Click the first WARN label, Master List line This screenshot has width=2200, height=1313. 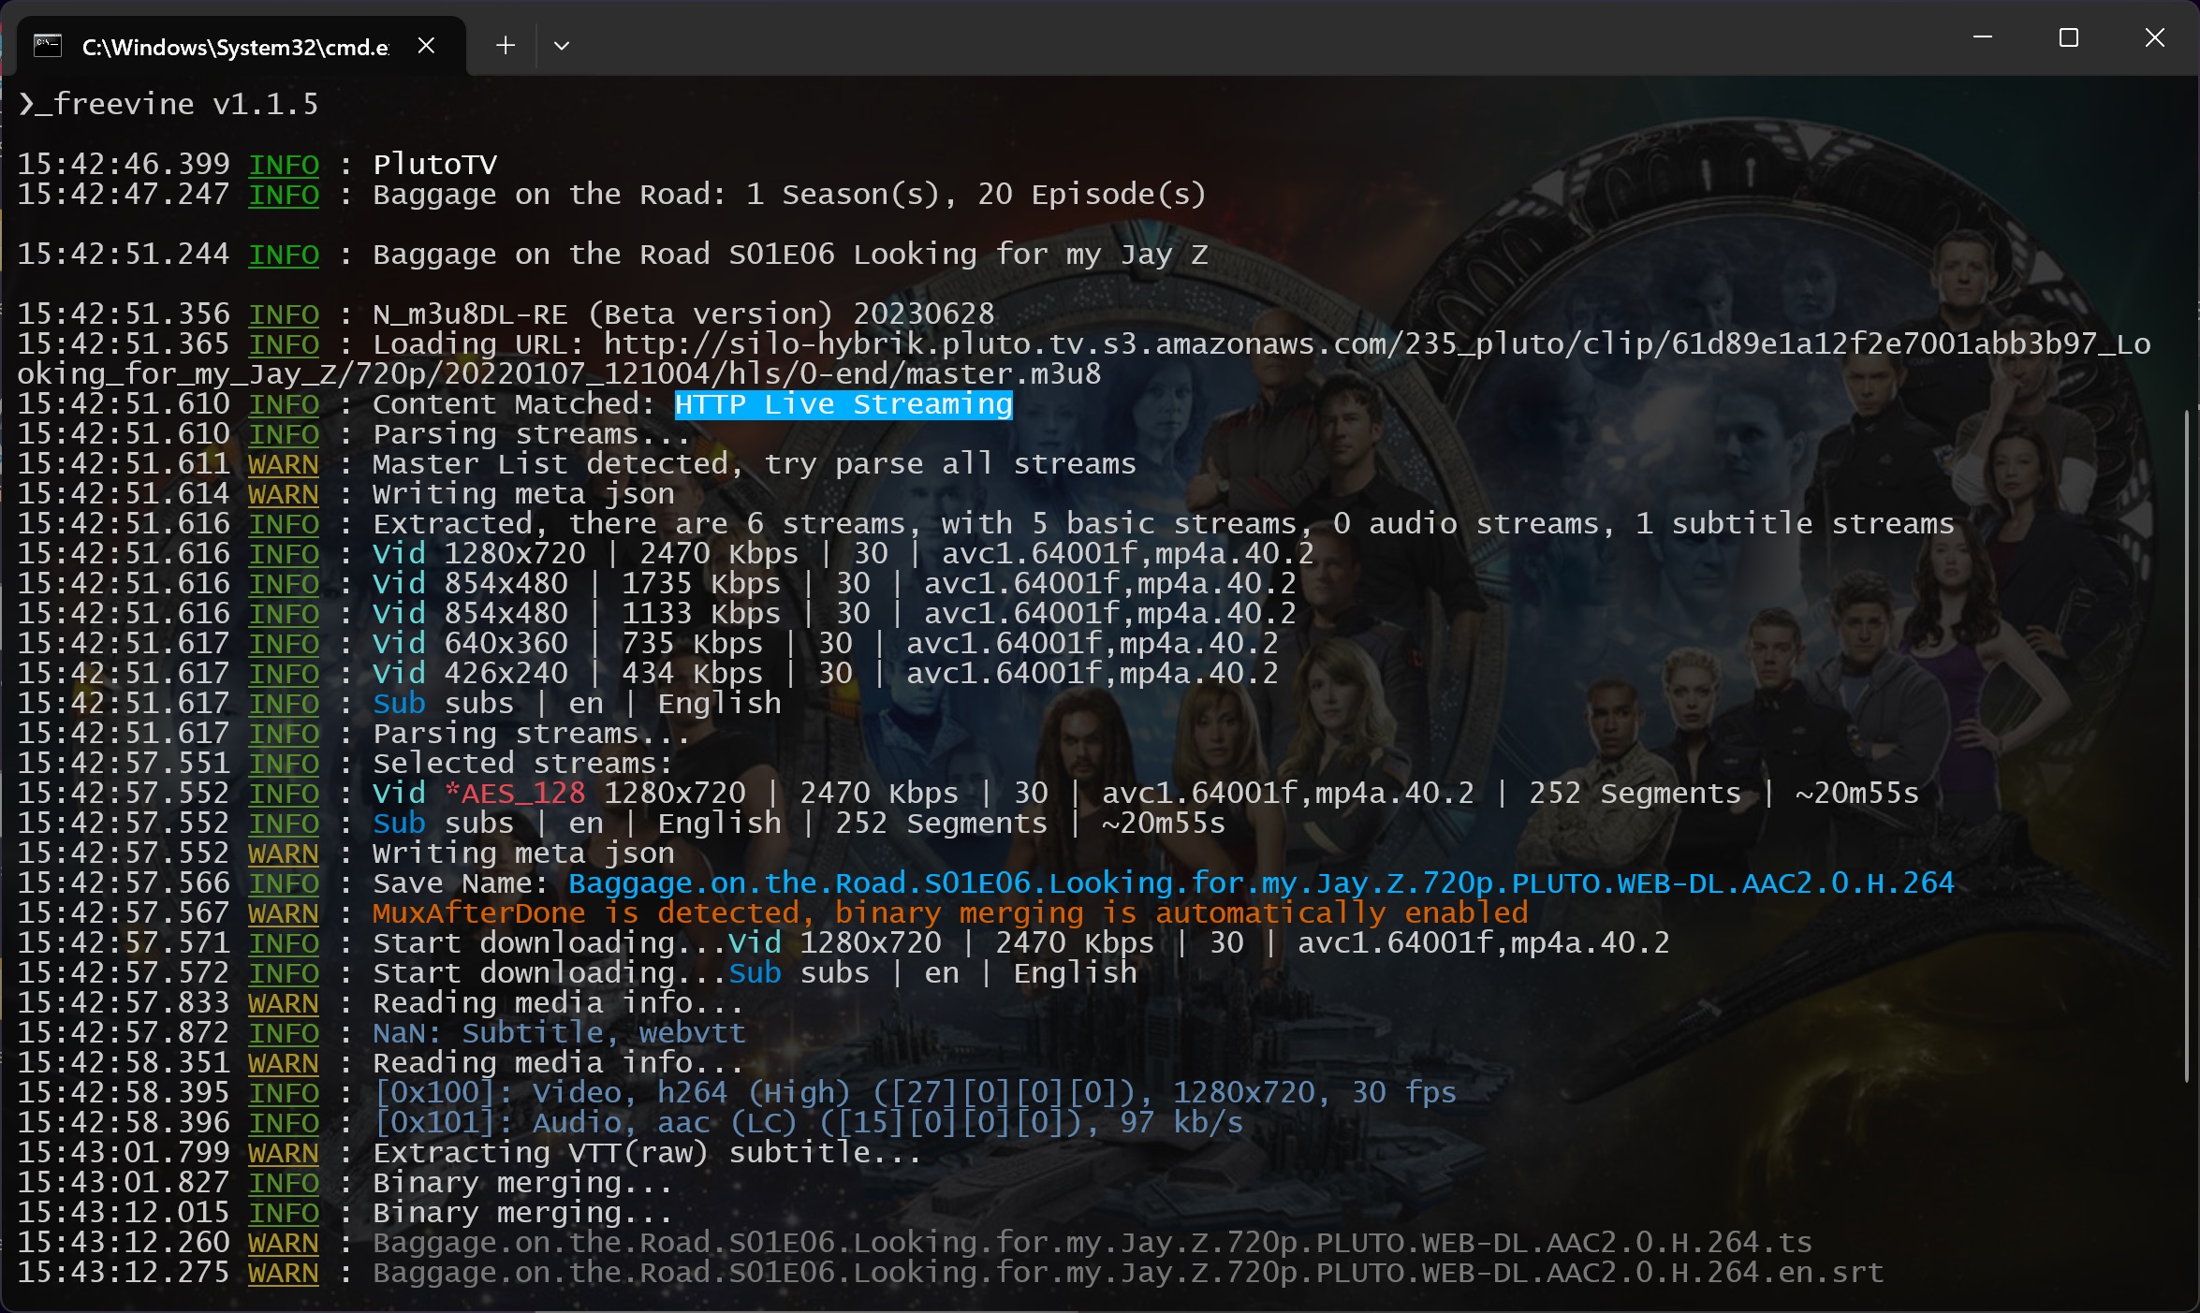283,464
